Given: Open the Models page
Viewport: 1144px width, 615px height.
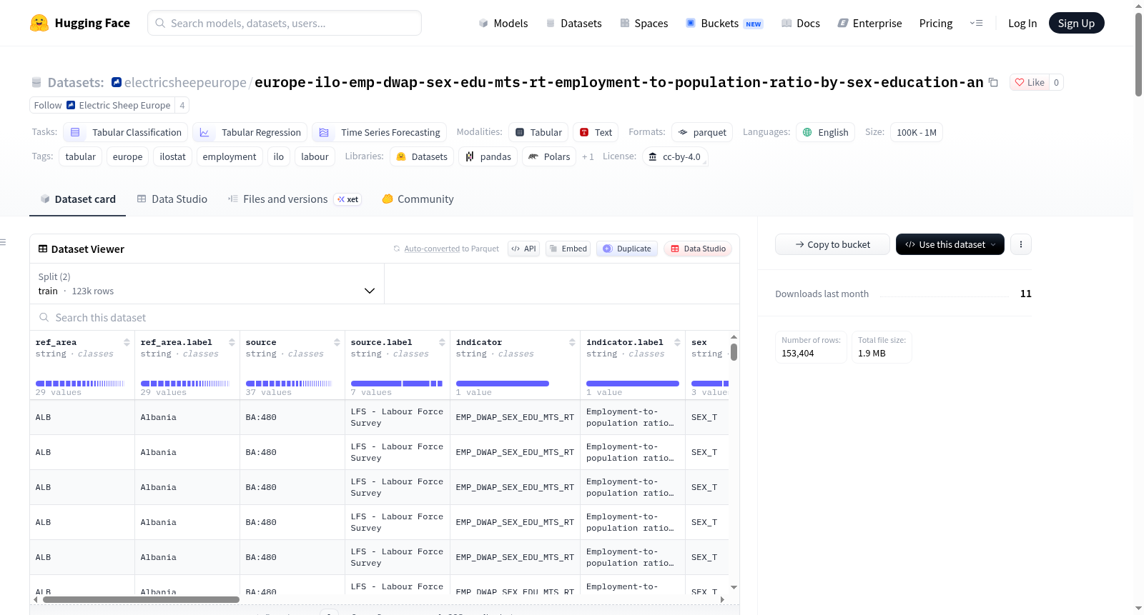Looking at the screenshot, I should click(503, 23).
